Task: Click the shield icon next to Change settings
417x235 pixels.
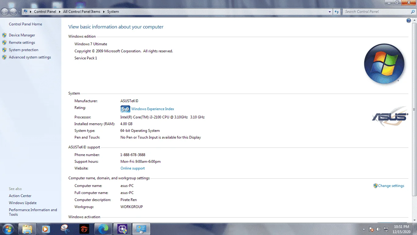Action: pyautogui.click(x=375, y=186)
